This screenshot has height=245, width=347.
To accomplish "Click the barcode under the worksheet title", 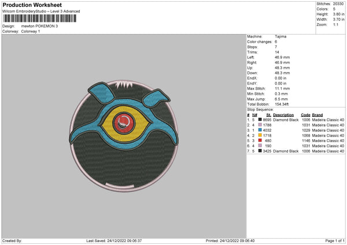I will pyautogui.click(x=40, y=18).
